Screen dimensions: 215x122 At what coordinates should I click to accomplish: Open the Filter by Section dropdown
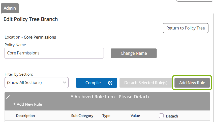coord(37,82)
